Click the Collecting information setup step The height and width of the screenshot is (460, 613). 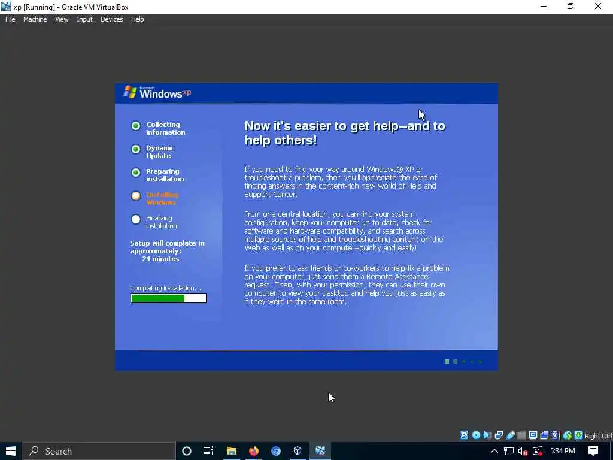tap(158, 128)
